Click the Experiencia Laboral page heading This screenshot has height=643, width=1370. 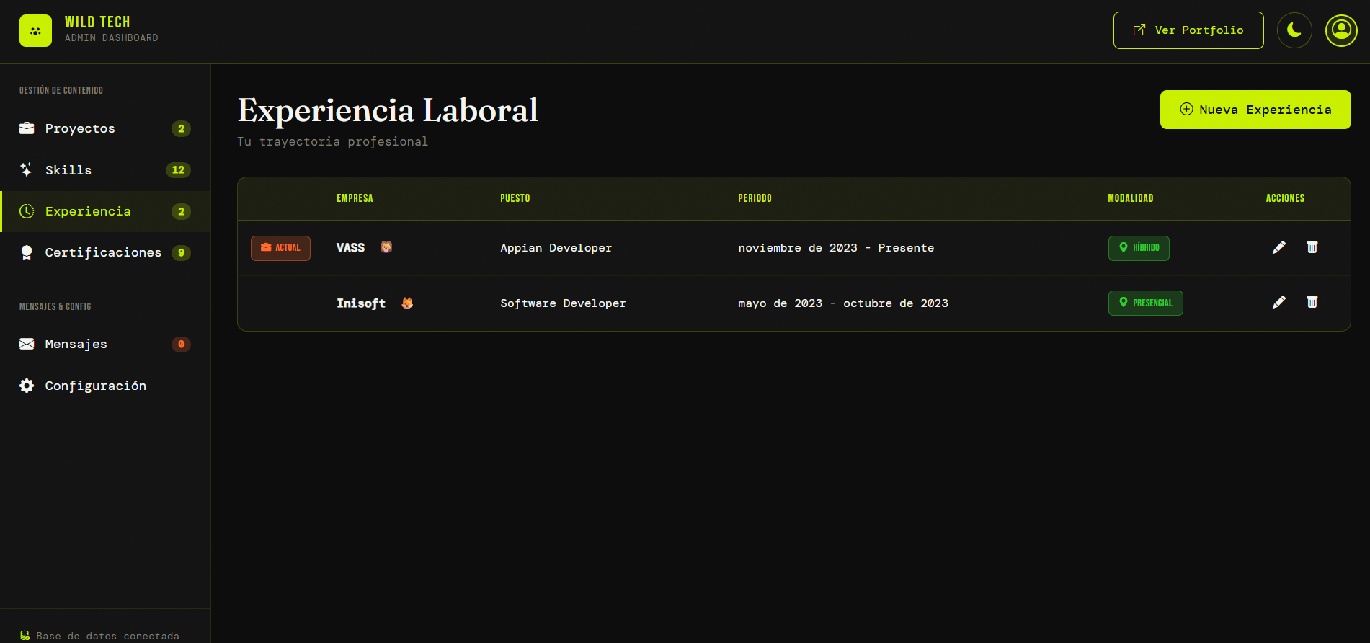click(x=388, y=110)
